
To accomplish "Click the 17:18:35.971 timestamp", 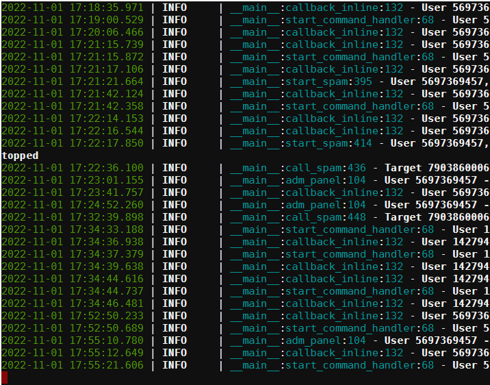I will 73,8.
